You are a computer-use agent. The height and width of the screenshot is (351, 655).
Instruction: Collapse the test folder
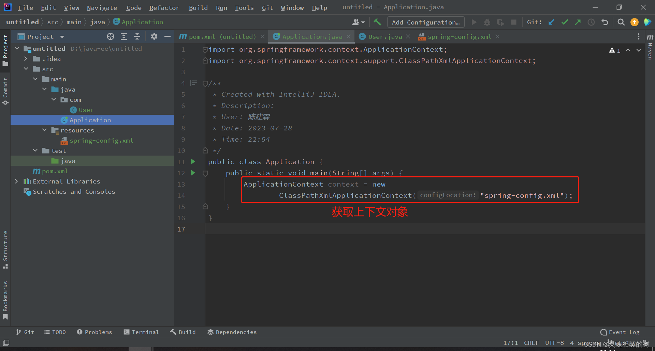(x=35, y=150)
